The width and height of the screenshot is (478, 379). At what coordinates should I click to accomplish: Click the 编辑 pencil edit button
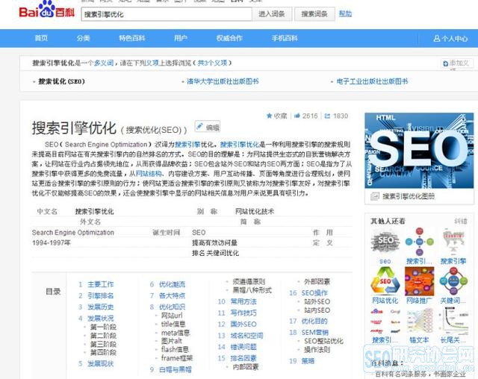click(x=208, y=127)
